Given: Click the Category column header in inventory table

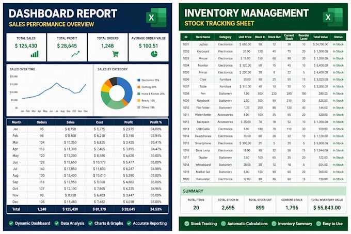Looking at the screenshot, I should 225,37.
